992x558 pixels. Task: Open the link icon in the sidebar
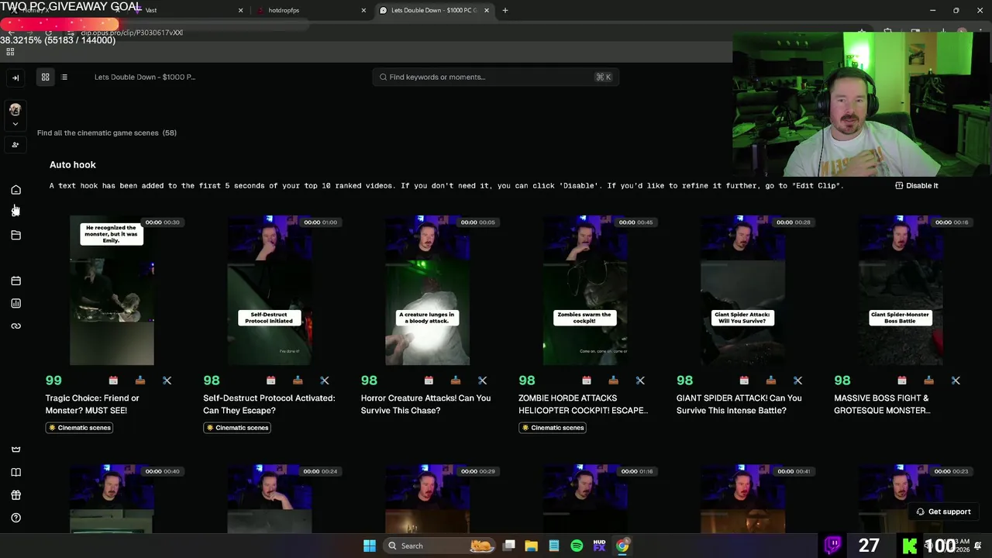pyautogui.click(x=15, y=325)
